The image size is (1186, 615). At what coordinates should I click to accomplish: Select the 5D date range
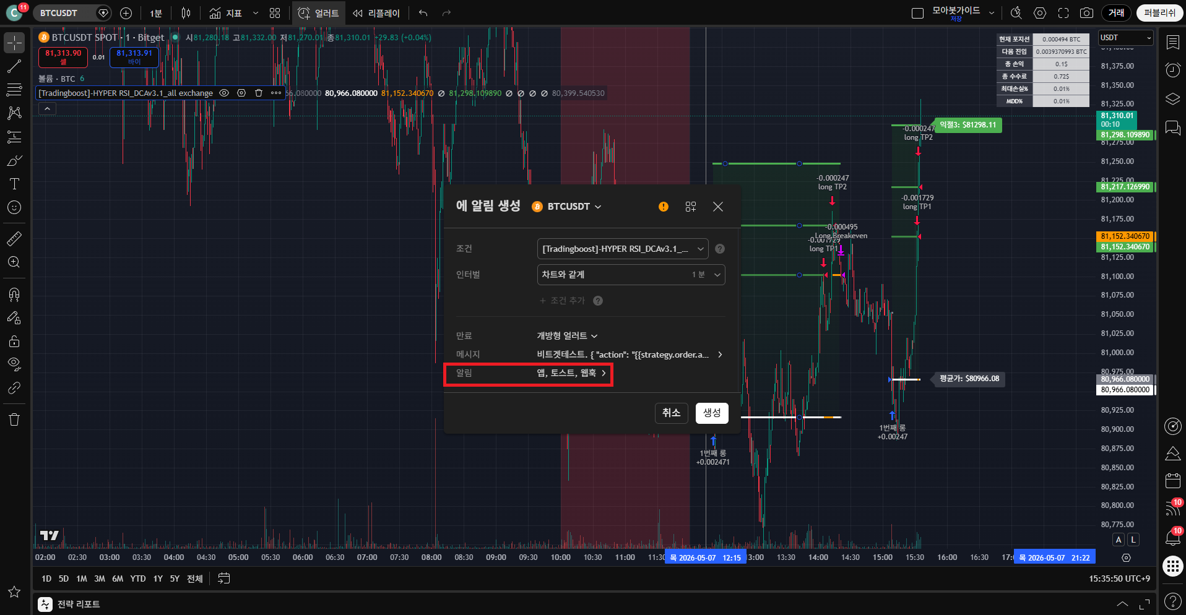[63, 578]
